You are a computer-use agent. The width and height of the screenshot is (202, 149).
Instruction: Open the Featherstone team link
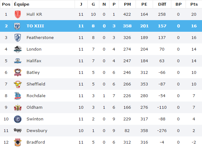pyautogui.click(x=40, y=38)
